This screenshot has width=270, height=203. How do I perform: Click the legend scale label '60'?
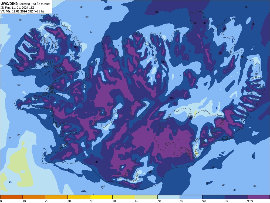coord(137,201)
